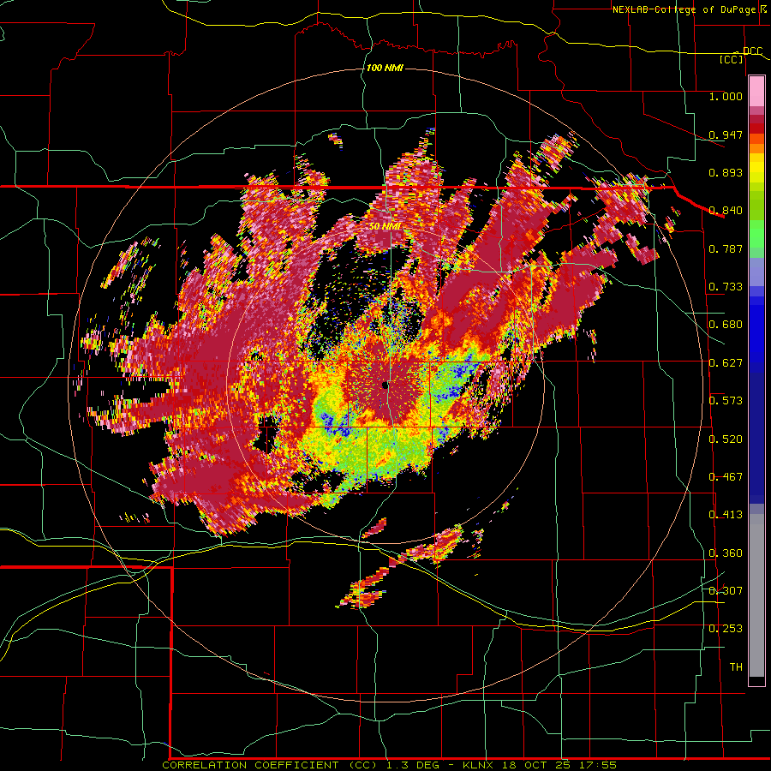Viewport: 771px width, 771px height.
Task: Select the 50 NMI range ring label
Action: tap(385, 227)
